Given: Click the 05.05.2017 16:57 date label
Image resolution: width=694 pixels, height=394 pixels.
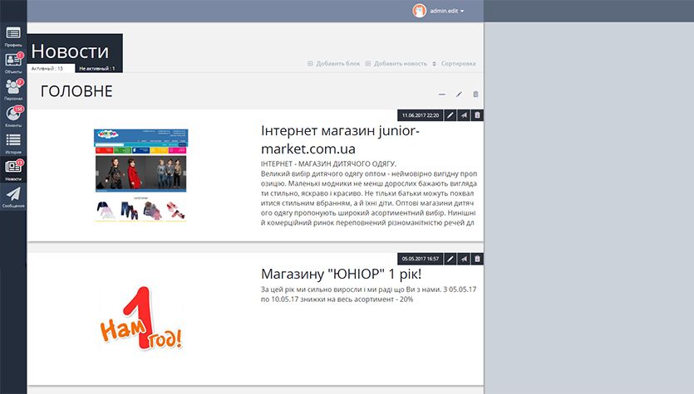Looking at the screenshot, I should [x=421, y=259].
